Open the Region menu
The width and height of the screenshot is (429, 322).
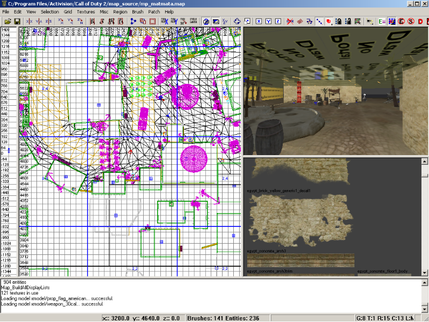pyautogui.click(x=120, y=12)
